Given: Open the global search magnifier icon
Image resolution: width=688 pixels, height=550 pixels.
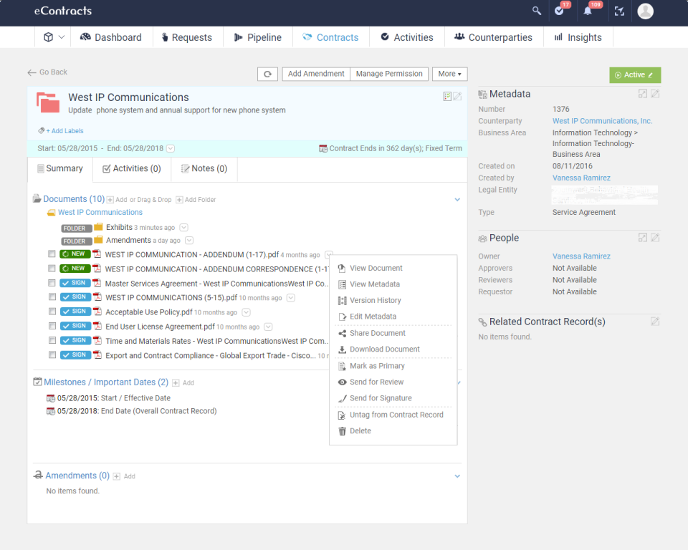Looking at the screenshot, I should (536, 11).
